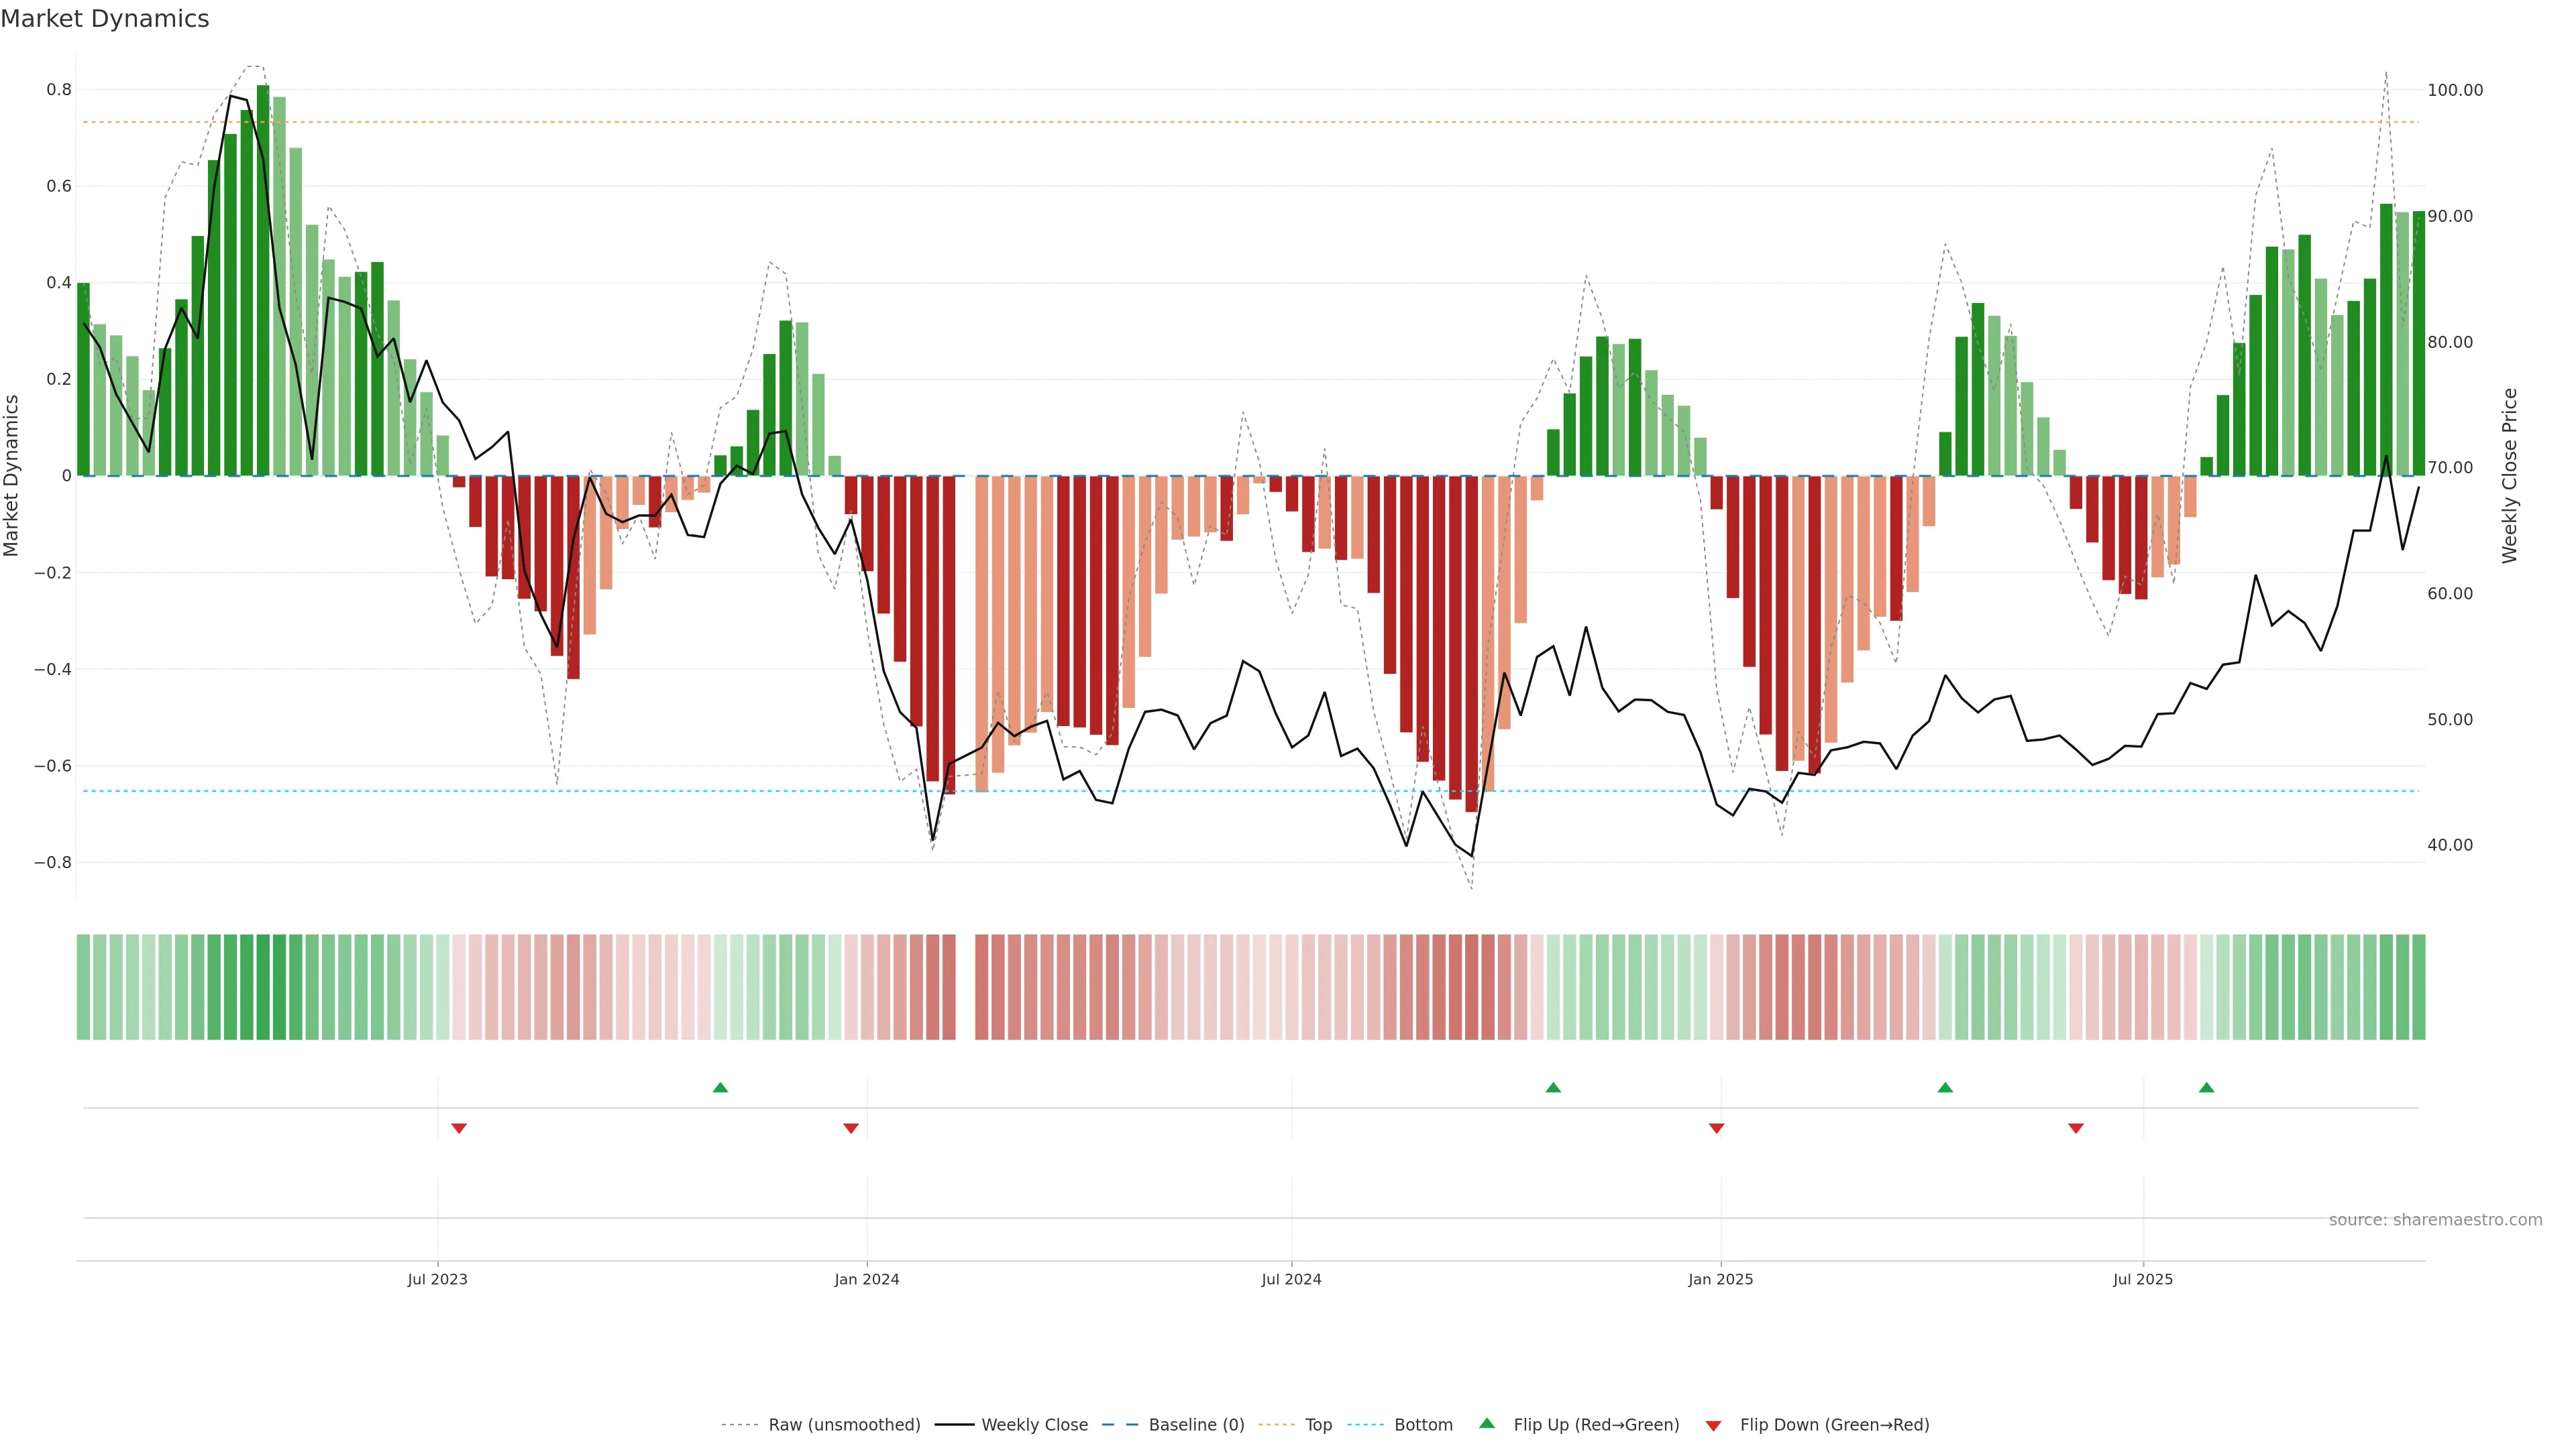The image size is (2576, 1448).
Task: Click the 100.00 right-axis tick label
Action: tap(2455, 90)
